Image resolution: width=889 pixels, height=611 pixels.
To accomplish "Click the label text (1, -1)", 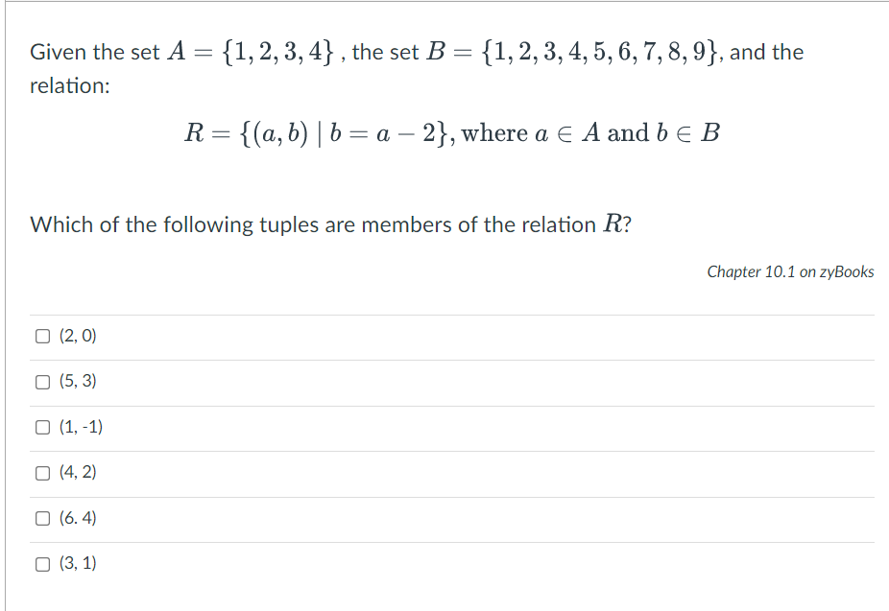I will pyautogui.click(x=81, y=427).
